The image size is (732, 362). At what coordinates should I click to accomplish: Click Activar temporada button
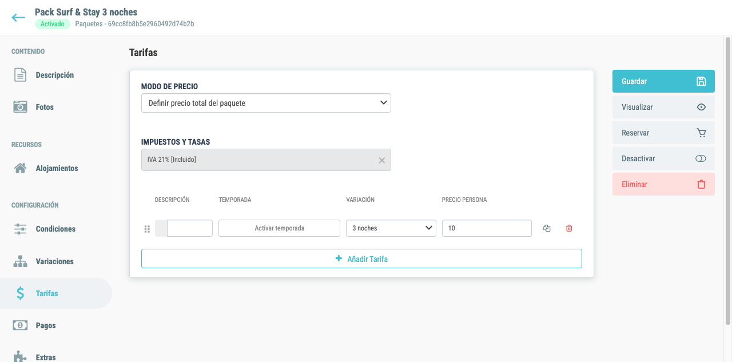279,228
